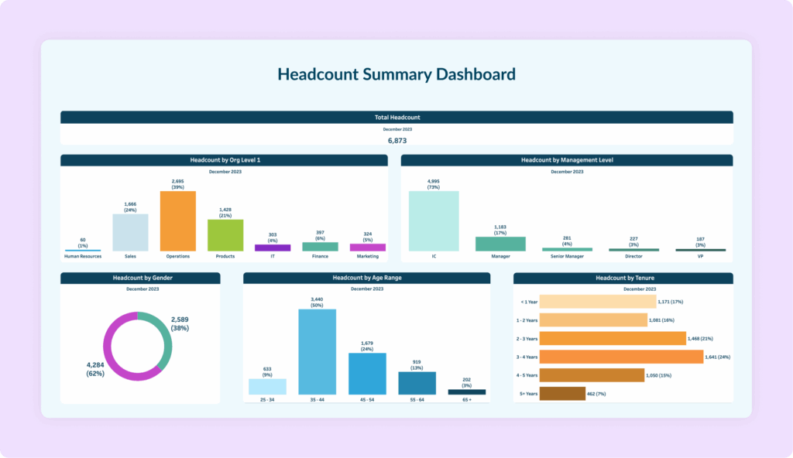The height and width of the screenshot is (458, 793).
Task: Click the orange Operations bar
Action: click(177, 220)
